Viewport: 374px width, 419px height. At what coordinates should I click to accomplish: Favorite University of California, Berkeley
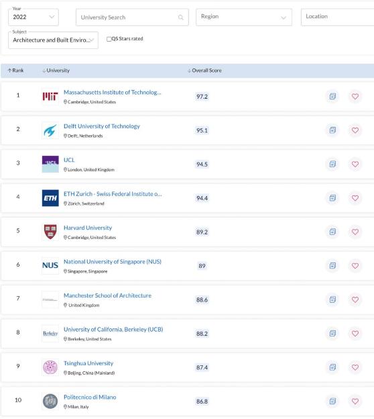coord(355,334)
